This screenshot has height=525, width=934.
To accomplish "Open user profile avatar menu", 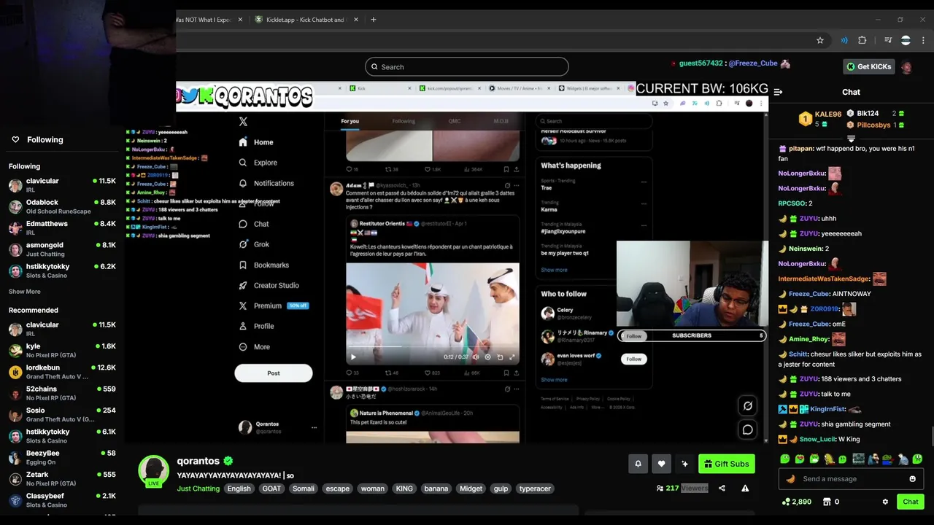I will coord(906,66).
